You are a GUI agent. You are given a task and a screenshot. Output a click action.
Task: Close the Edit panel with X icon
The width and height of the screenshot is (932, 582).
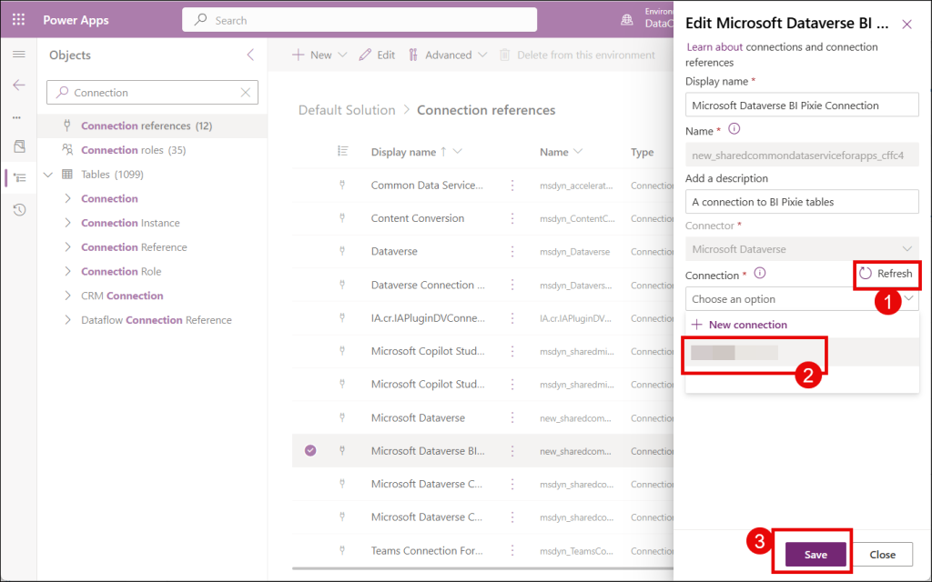coord(906,25)
